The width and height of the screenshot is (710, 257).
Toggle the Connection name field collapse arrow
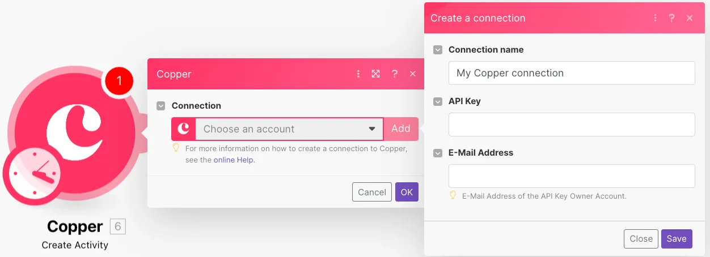(438, 50)
